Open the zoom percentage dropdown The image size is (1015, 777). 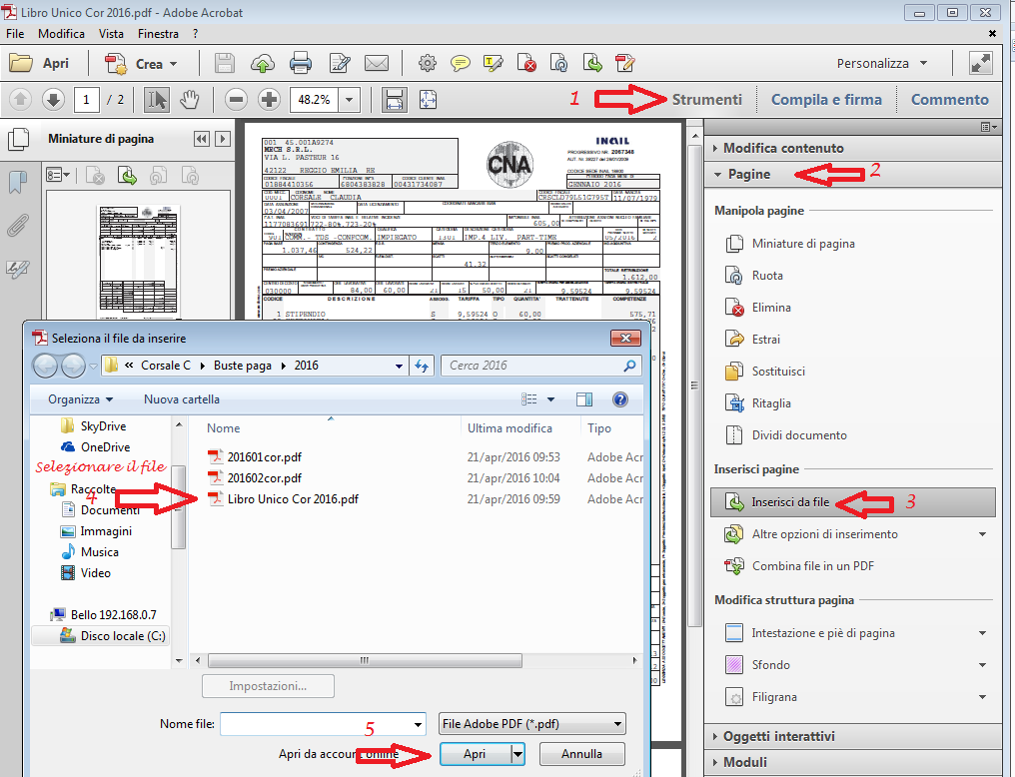[349, 99]
